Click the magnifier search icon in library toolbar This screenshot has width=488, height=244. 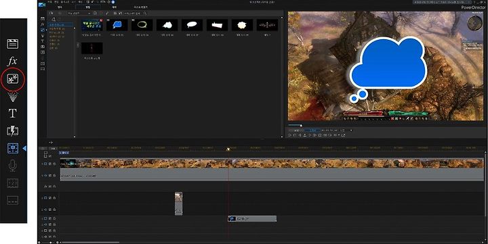point(145,14)
